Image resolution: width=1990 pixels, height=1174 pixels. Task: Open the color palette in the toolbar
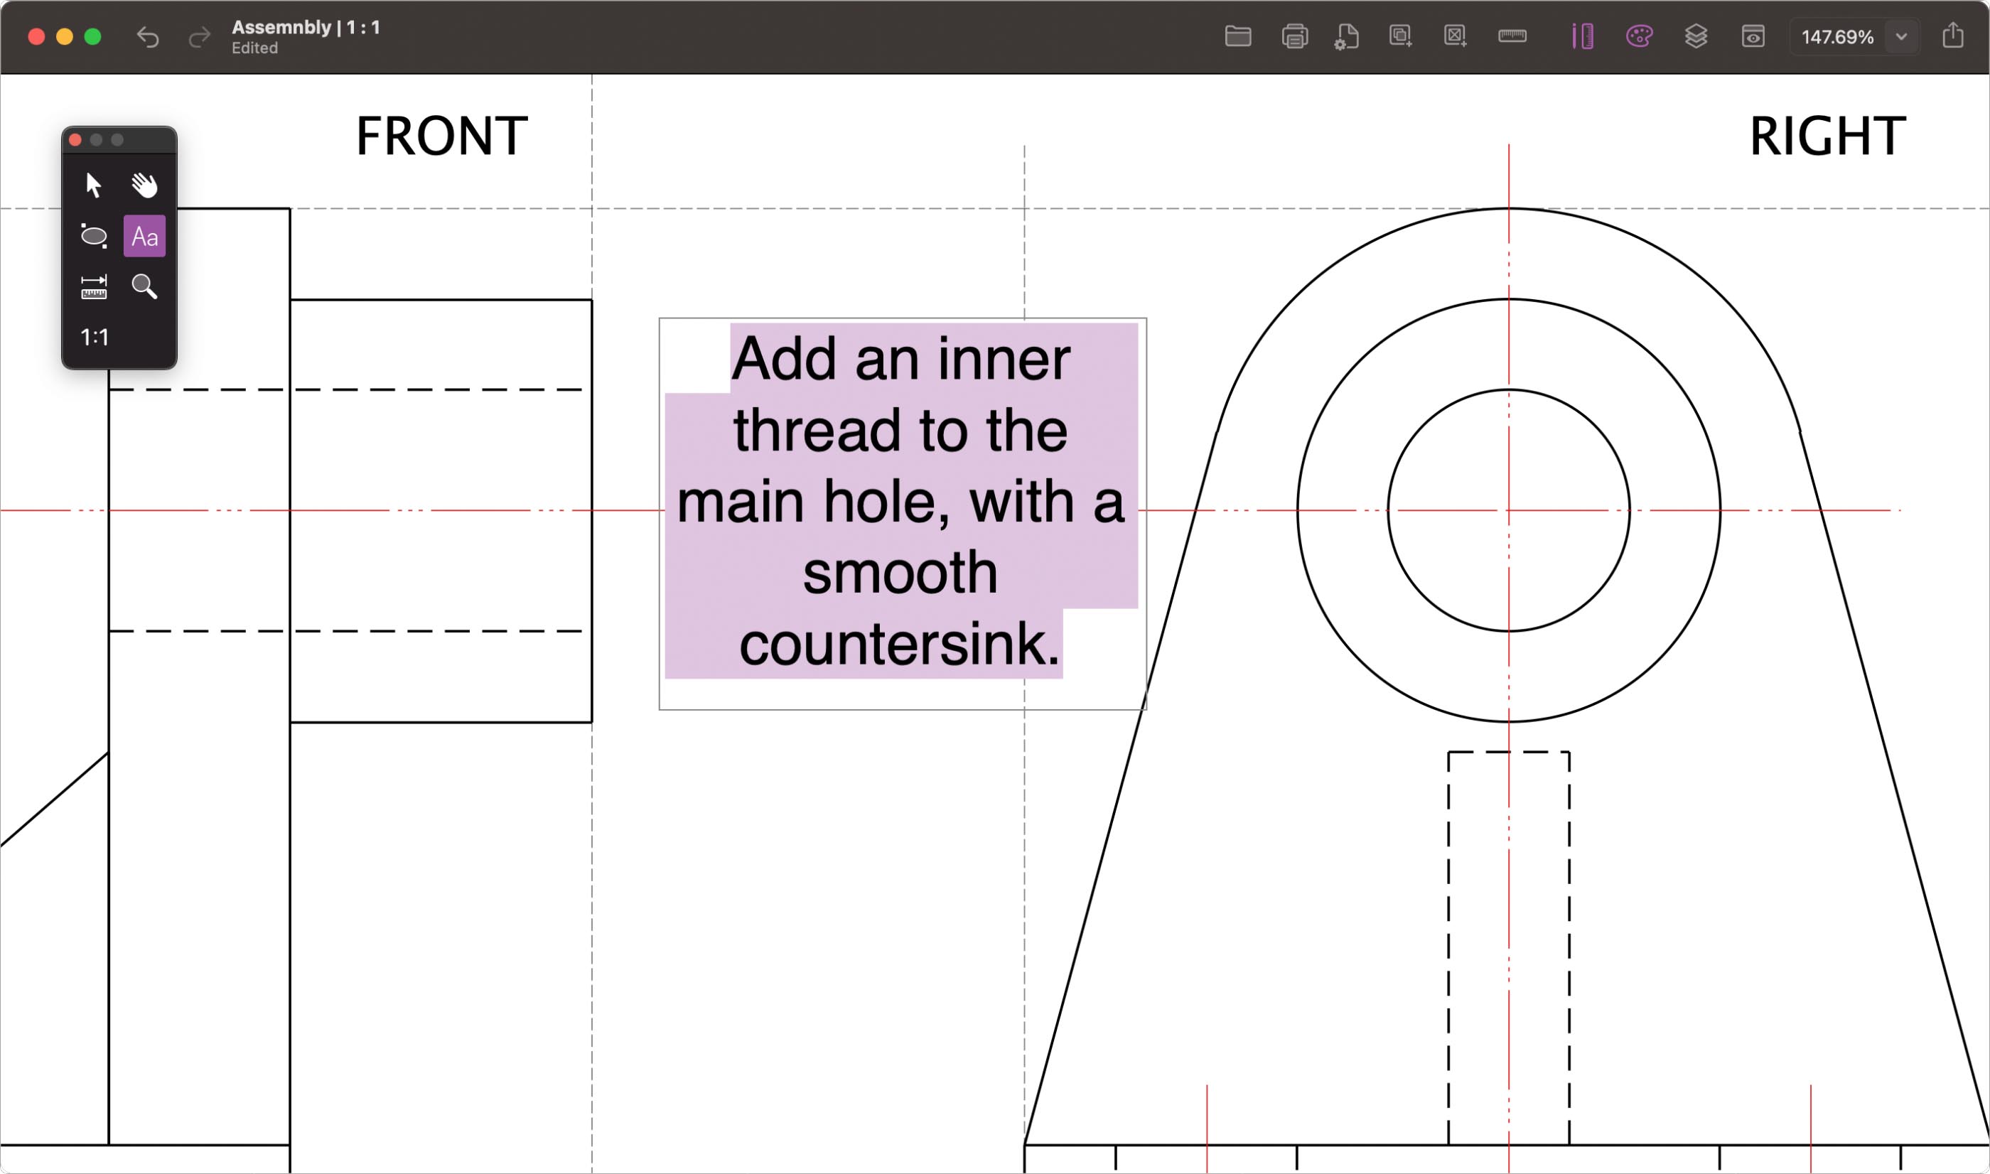coord(1640,36)
